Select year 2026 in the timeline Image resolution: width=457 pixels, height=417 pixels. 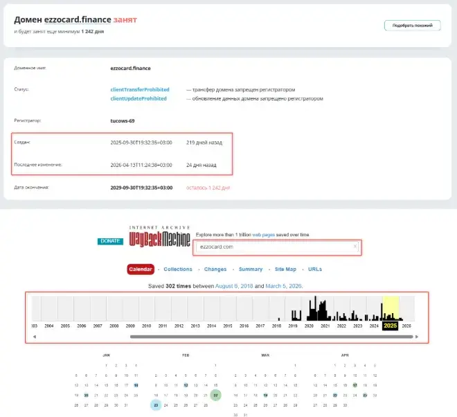point(406,326)
